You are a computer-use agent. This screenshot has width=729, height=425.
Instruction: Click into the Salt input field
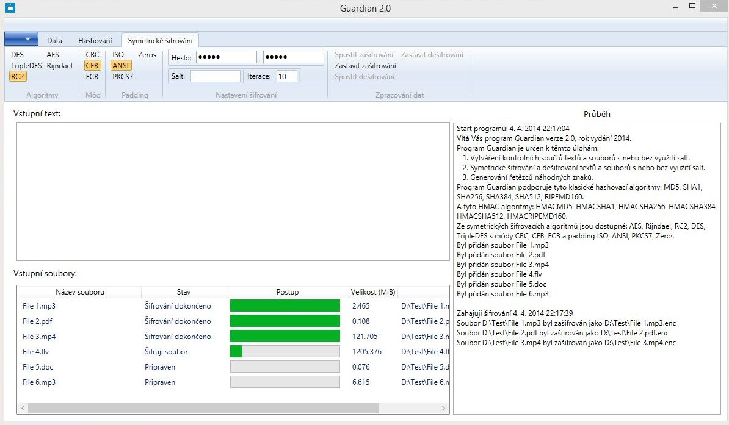point(216,76)
